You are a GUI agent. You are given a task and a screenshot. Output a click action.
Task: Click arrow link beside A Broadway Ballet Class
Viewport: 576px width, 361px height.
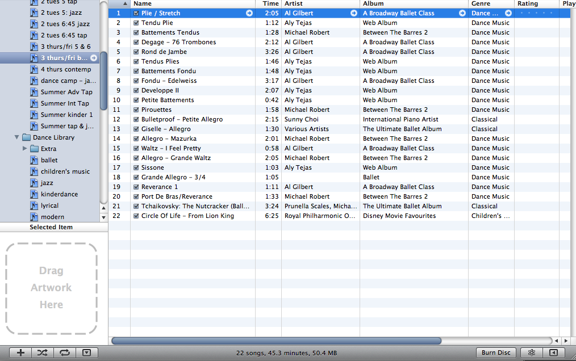coord(462,13)
